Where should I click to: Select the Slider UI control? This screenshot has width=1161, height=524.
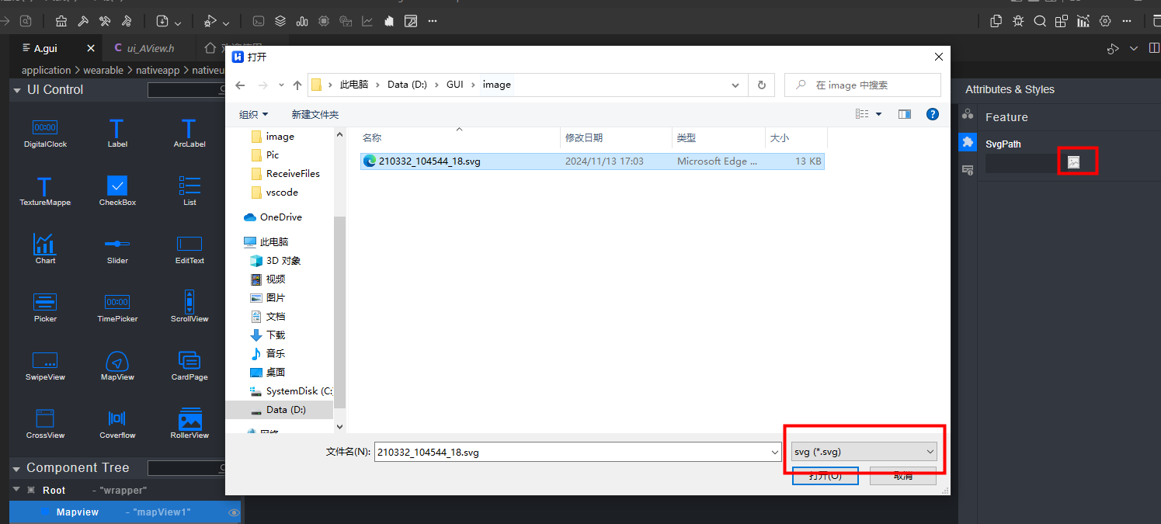(x=117, y=245)
